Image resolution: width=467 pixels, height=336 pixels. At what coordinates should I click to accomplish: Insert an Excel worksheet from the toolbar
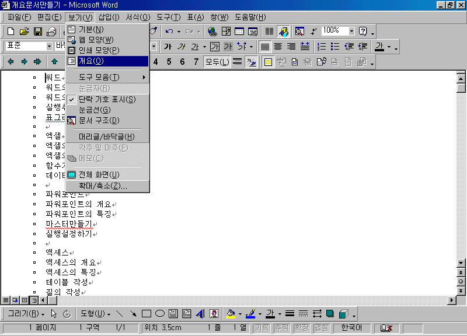[253, 32]
